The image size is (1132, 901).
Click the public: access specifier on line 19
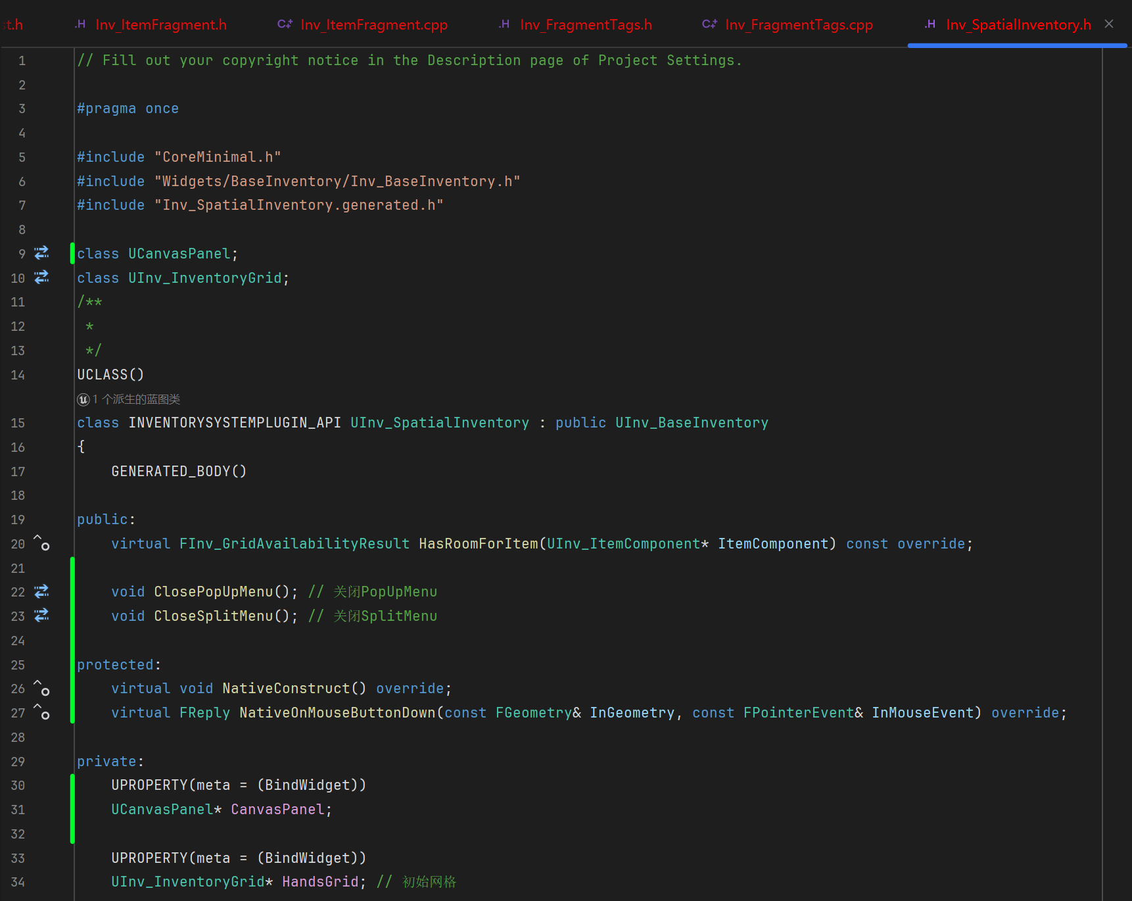pos(106,520)
